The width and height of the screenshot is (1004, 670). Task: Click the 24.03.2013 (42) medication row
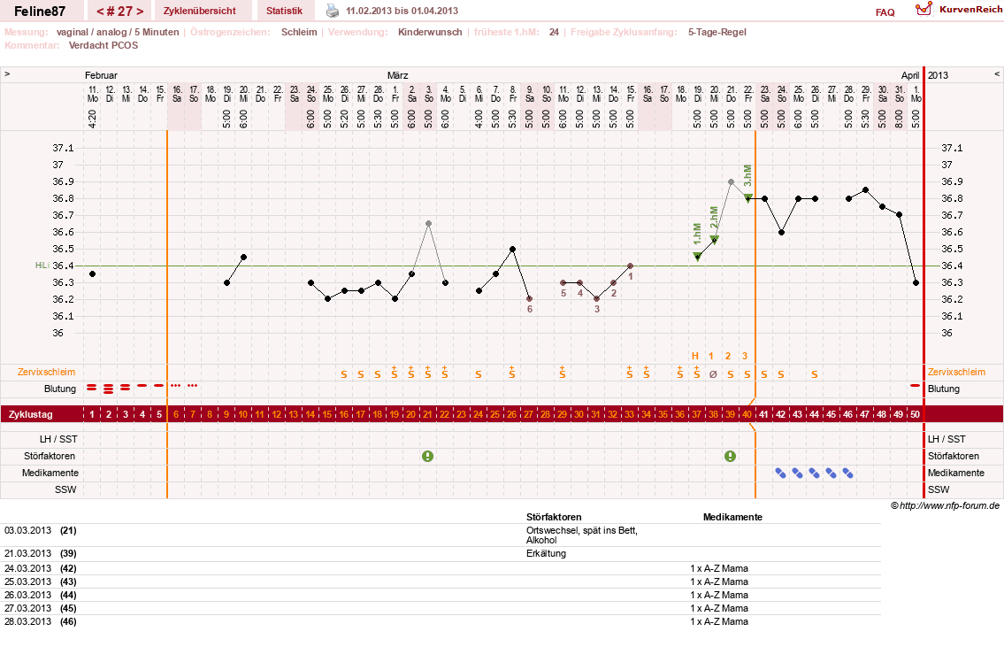coord(441,568)
